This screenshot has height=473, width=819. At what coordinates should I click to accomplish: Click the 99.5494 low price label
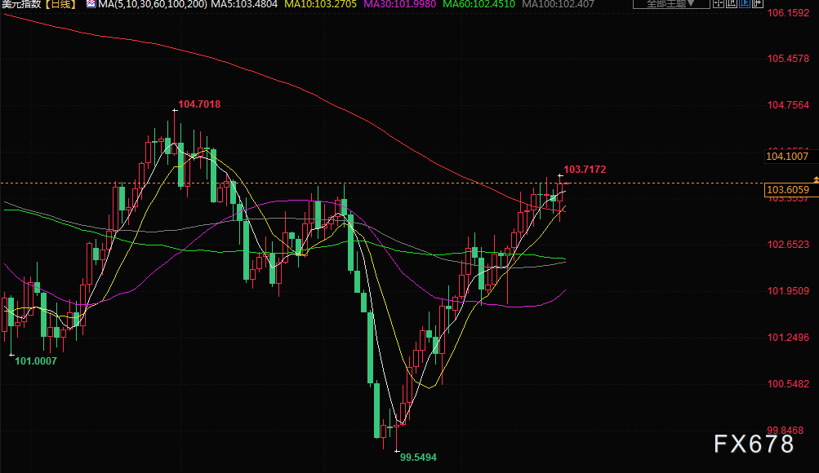[x=418, y=458]
